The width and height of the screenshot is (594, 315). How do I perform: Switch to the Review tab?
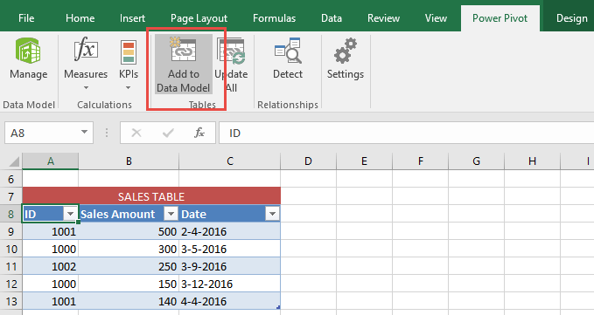click(x=383, y=18)
